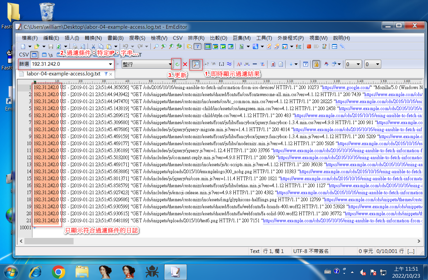Click the blue down-arrow filter icon
Image resolution: width=428 pixels, height=280 pixels.
pos(291,64)
